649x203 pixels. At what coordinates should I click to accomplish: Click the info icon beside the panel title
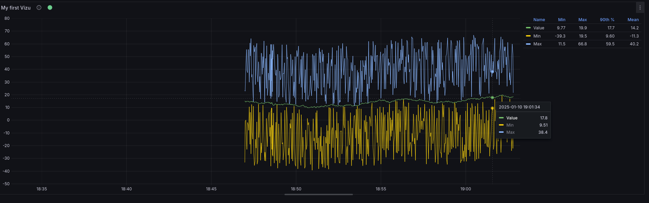click(x=39, y=8)
